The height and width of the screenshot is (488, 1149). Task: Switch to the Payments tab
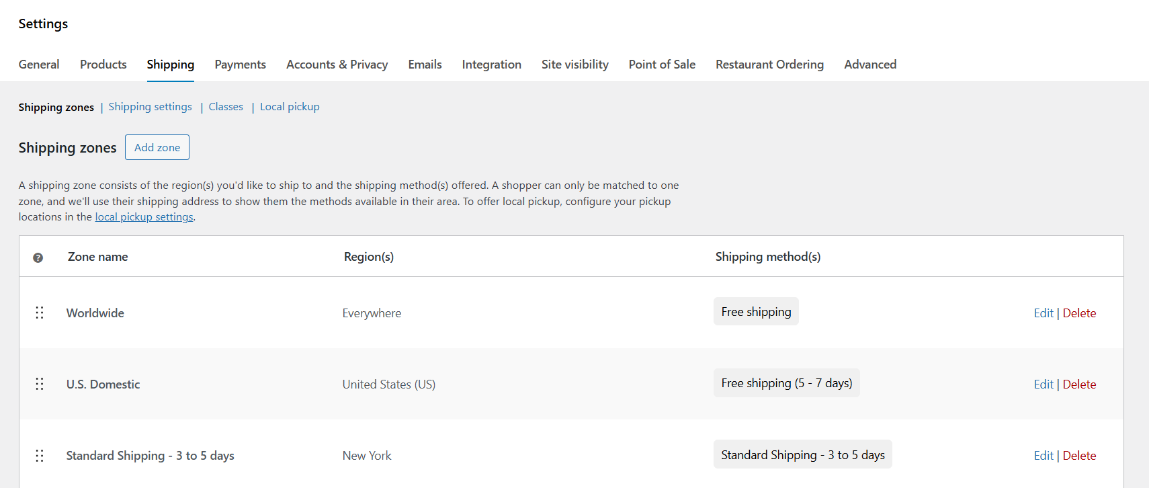pyautogui.click(x=240, y=64)
